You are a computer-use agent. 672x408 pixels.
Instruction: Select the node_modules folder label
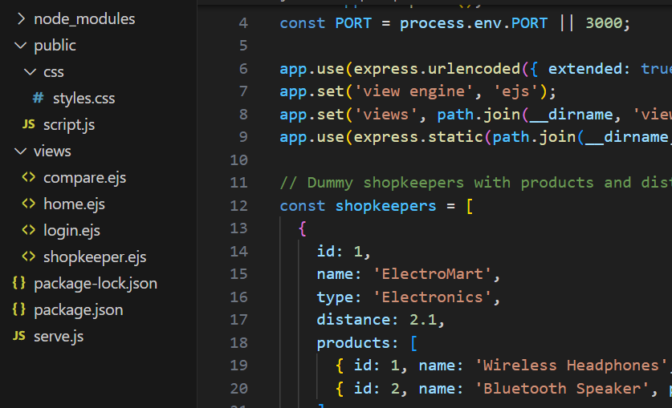pos(84,18)
